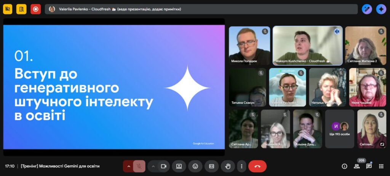Open the emoji reactions panel
Screen dimensions: 390x176
(x=195, y=166)
